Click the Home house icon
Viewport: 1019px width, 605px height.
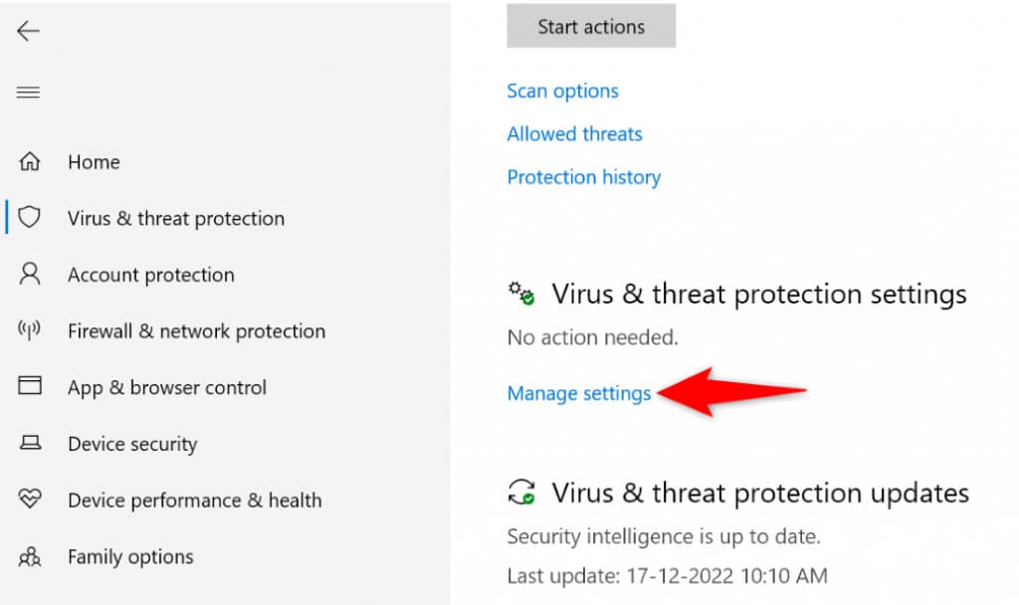click(31, 161)
